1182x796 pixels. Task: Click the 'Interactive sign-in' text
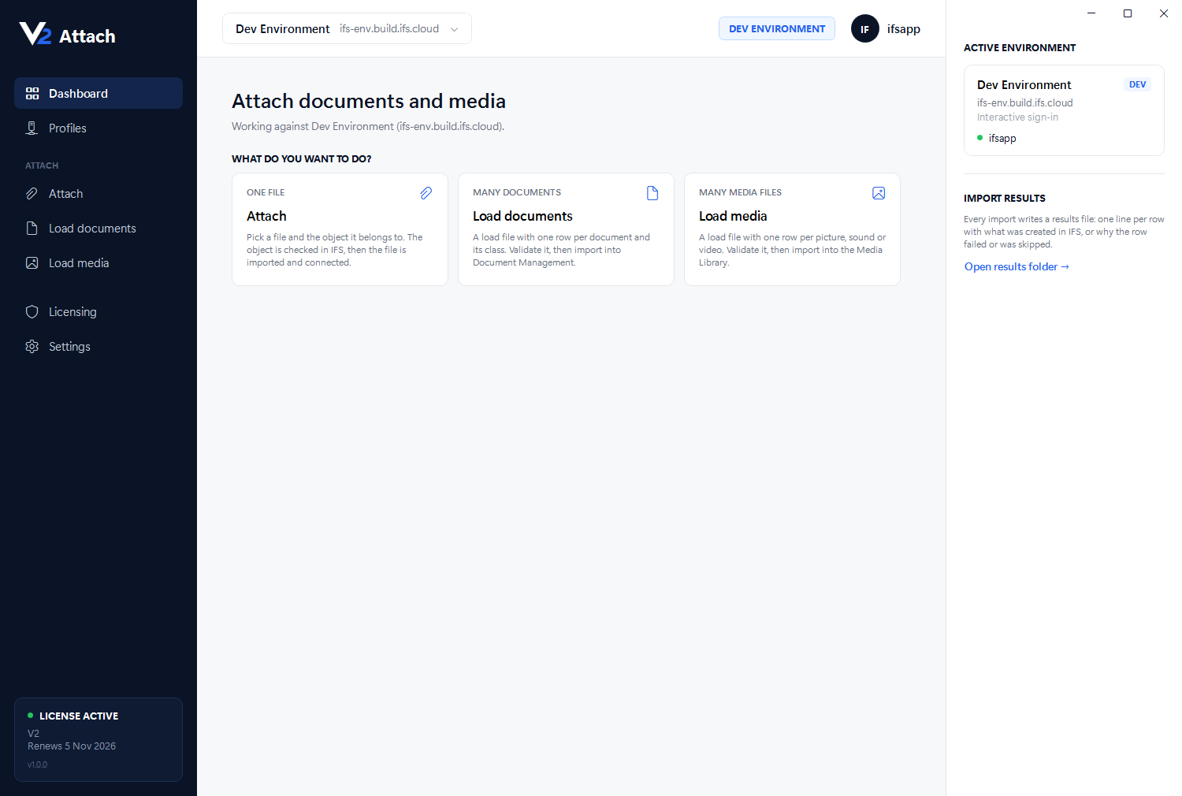[x=1017, y=117]
